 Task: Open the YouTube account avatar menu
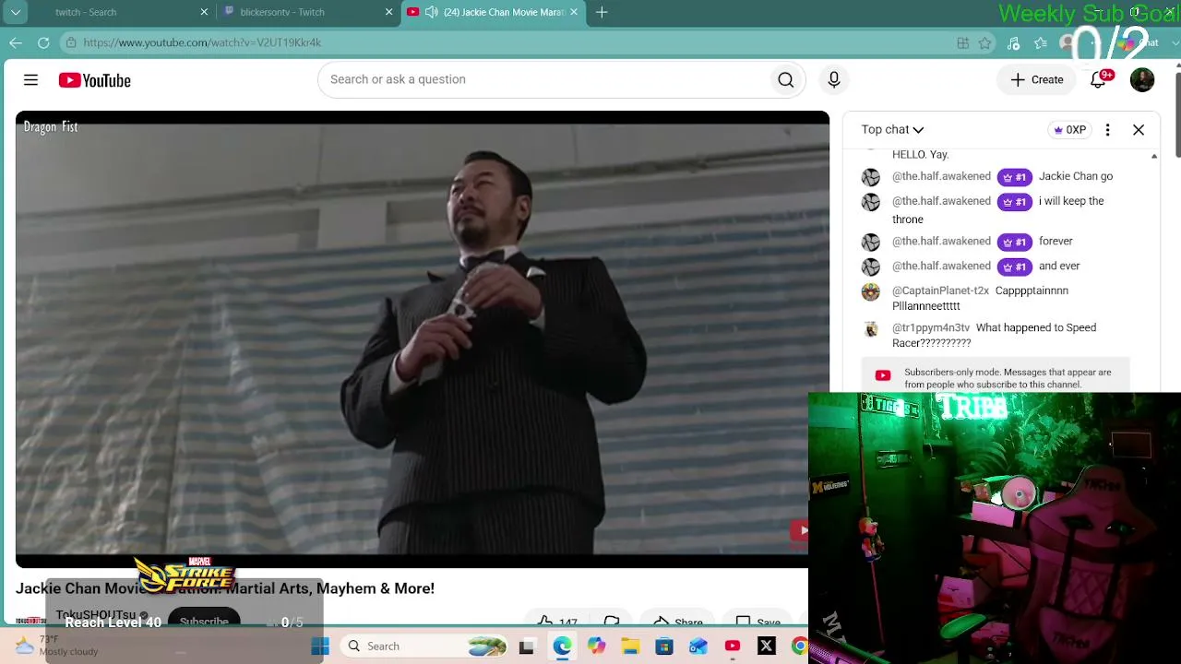1142,80
